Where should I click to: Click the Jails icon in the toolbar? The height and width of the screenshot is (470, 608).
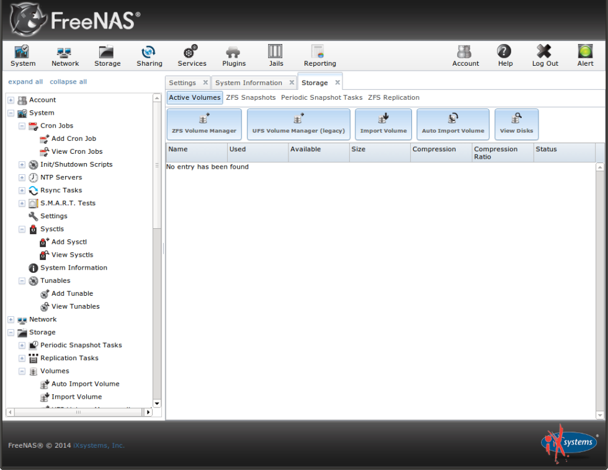[275, 55]
